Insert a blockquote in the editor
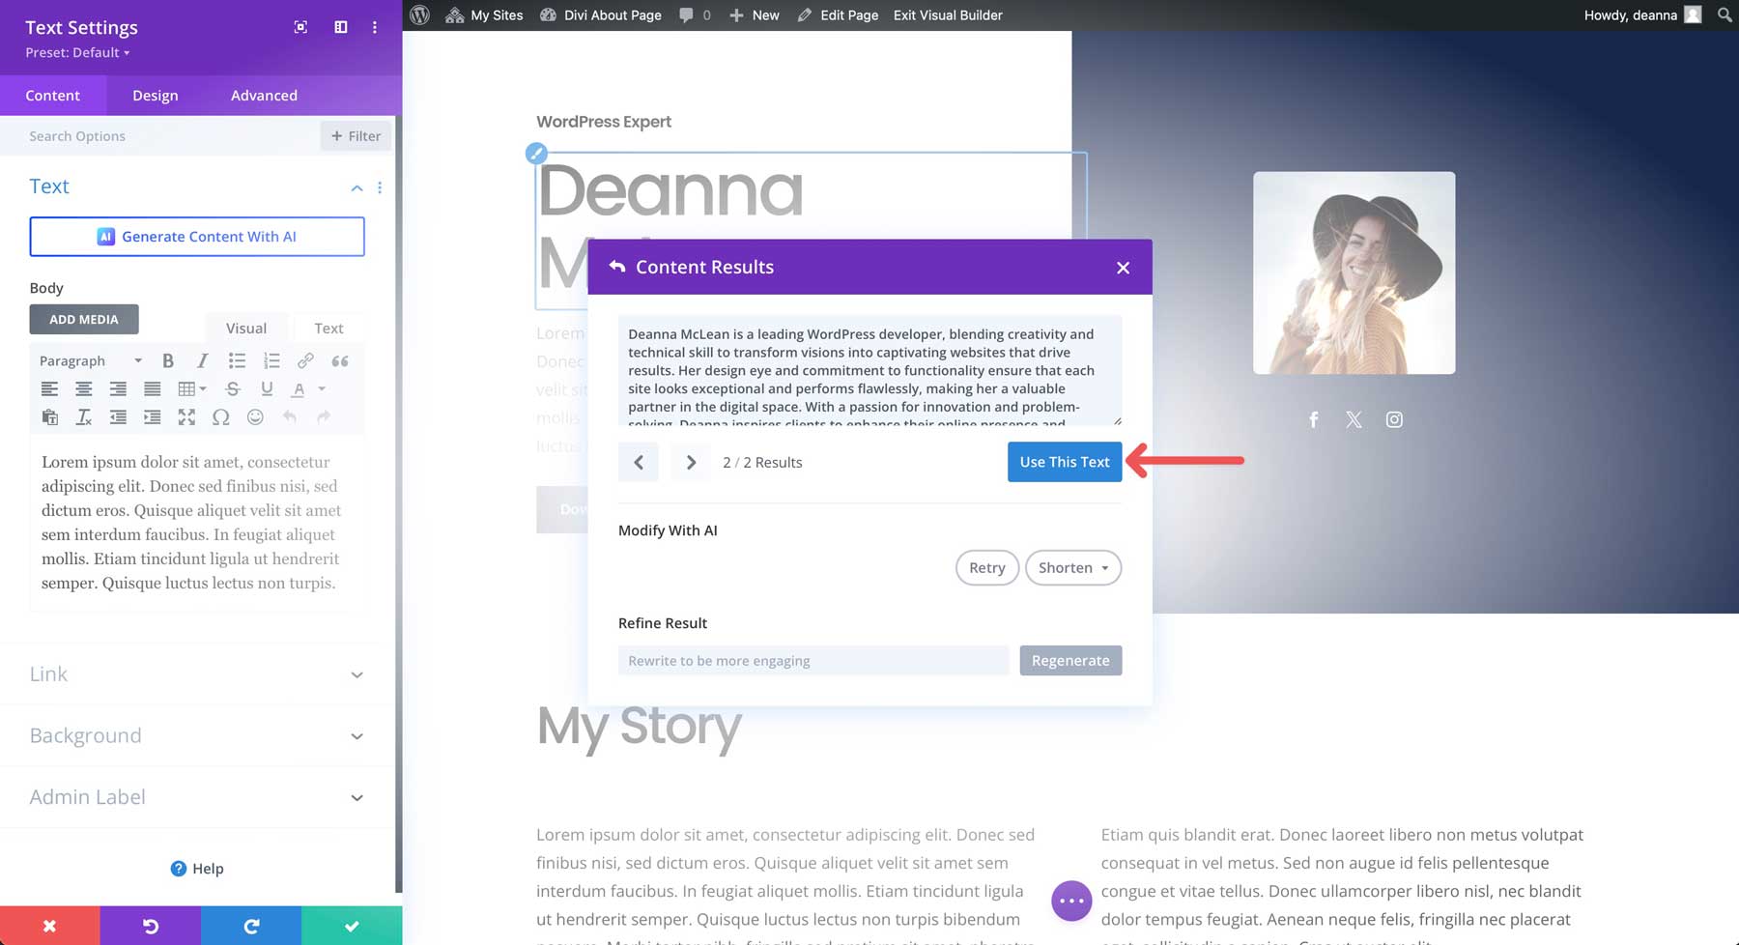 point(339,360)
